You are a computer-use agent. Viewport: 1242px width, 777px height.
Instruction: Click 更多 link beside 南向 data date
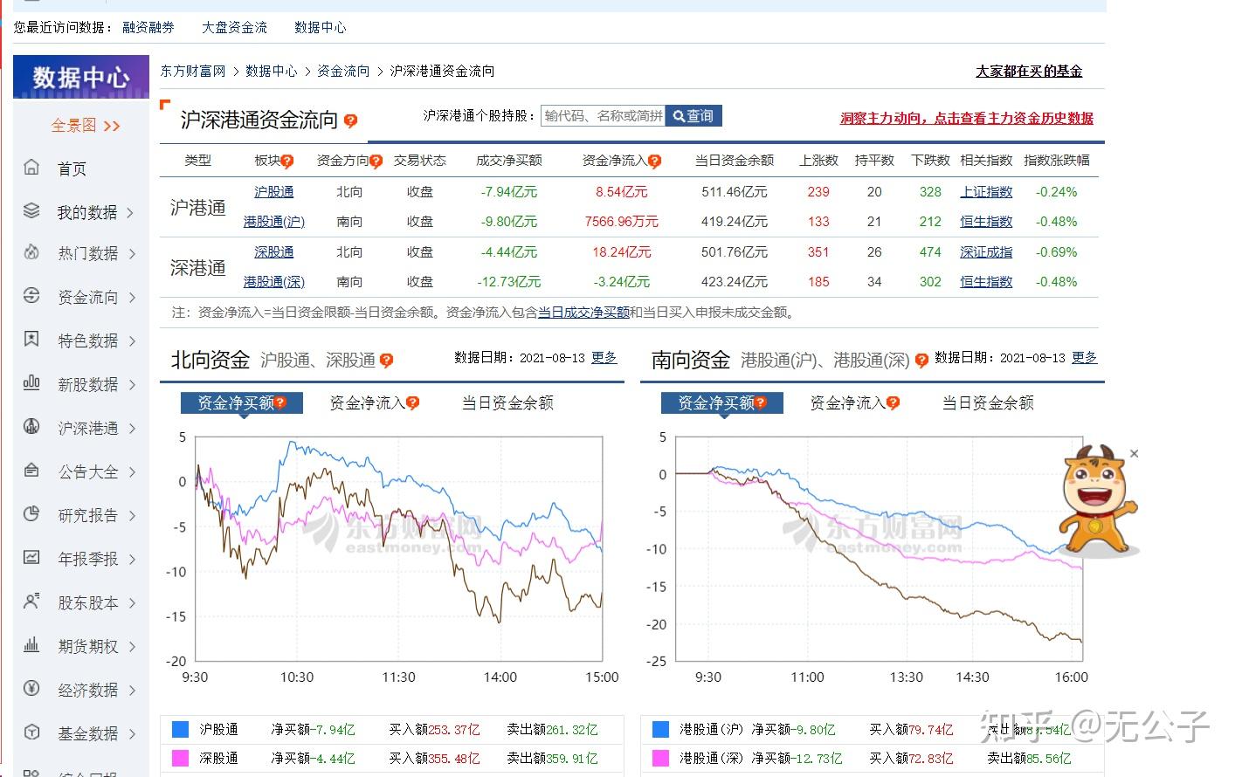[x=1084, y=357]
